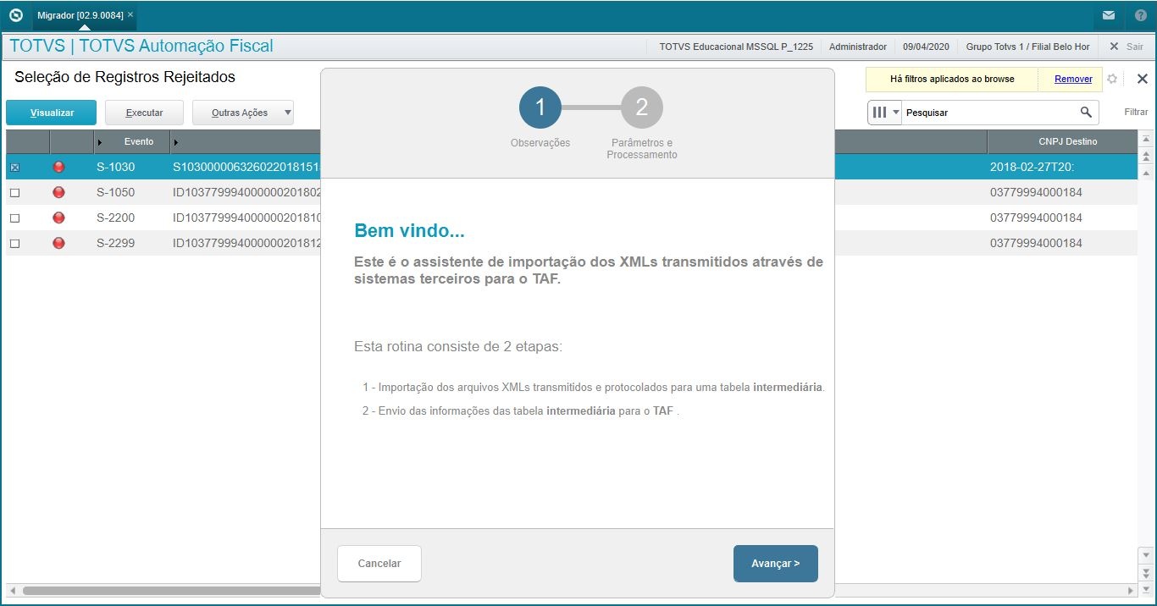
Task: Click the single down arrow scroll icon
Action: [x=1147, y=555]
